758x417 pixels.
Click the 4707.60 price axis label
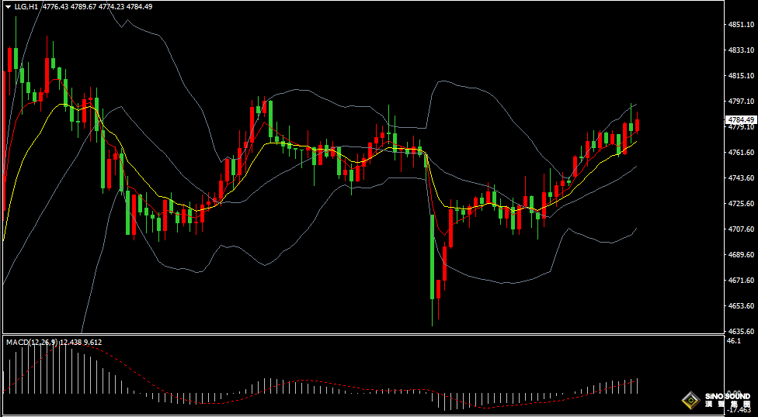tap(741, 229)
